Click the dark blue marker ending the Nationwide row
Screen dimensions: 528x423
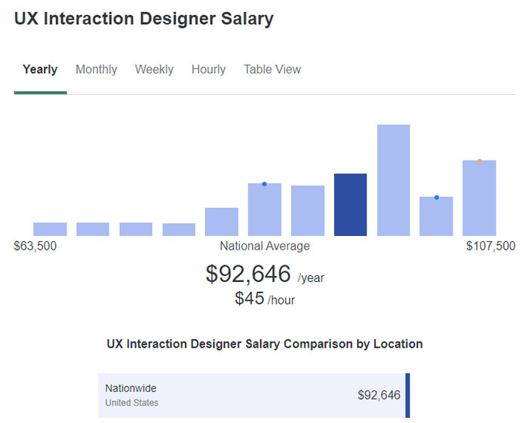[x=407, y=395]
